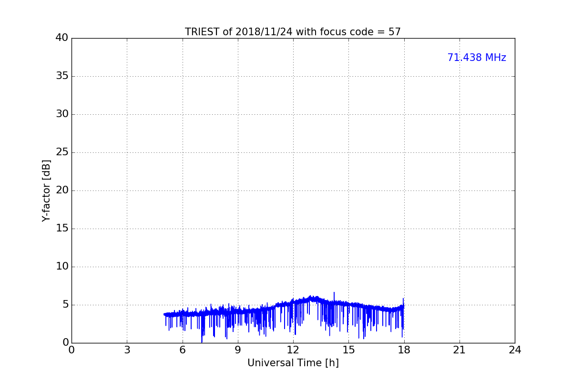The height and width of the screenshot is (381, 572).
Task: Click x-axis tick label 21
Action: point(460,350)
